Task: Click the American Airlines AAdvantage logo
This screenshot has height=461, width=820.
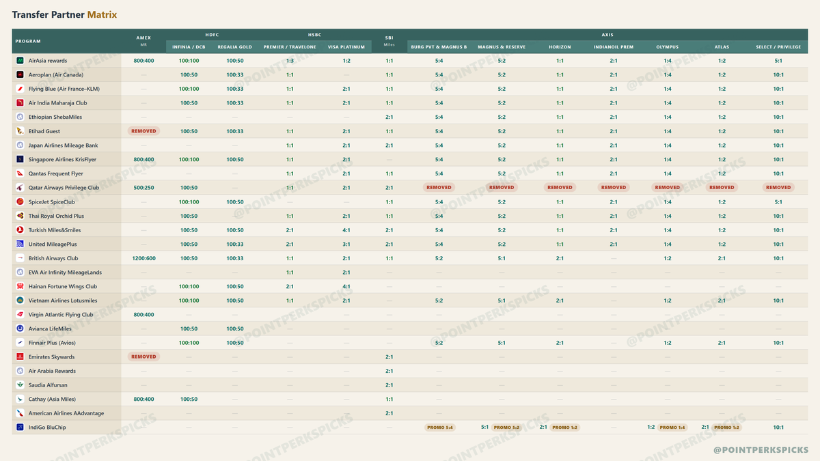Action: (x=20, y=413)
